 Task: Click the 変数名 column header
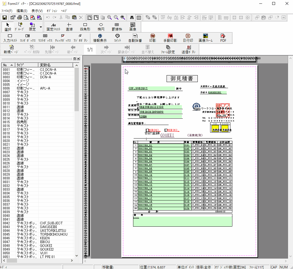tap(56, 65)
